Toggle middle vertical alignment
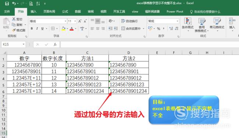 (x=98, y=21)
